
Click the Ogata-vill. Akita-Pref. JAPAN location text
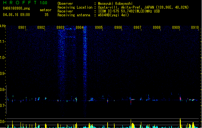tap(143, 7)
